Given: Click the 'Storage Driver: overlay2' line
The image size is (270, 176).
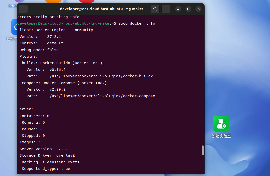Looking at the screenshot, I should coord(47,155).
